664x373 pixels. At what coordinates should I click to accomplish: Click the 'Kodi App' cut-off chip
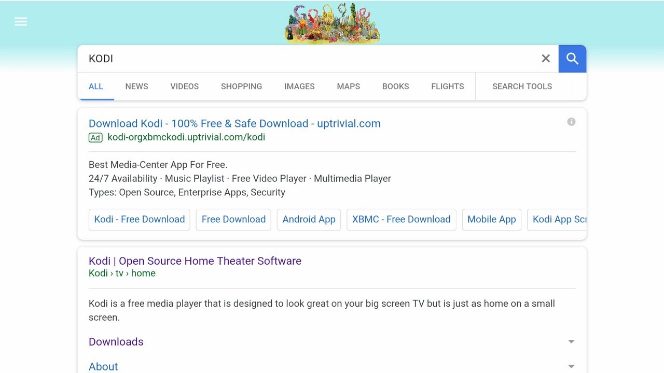tap(557, 219)
